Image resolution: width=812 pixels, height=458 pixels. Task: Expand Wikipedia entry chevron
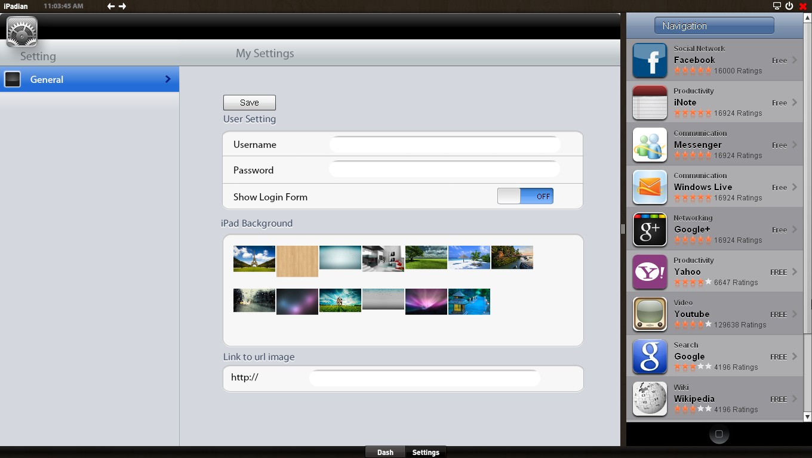click(x=795, y=398)
